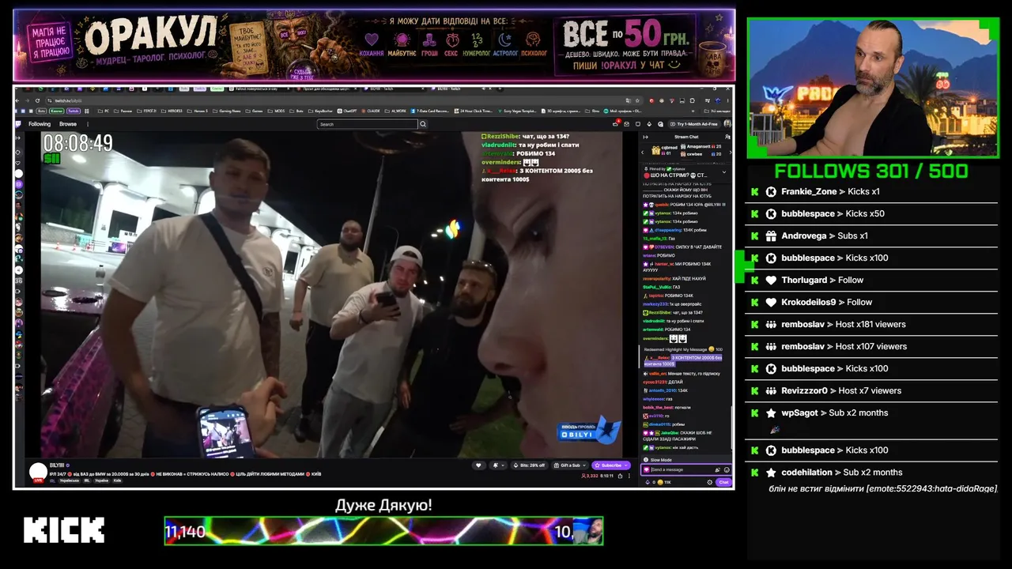1012x569 pixels.
Task: Click the Kick logo in the overlay
Action: [x=64, y=530]
